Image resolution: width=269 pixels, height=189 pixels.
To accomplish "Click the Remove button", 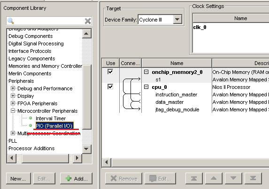I will pyautogui.click(x=123, y=179).
